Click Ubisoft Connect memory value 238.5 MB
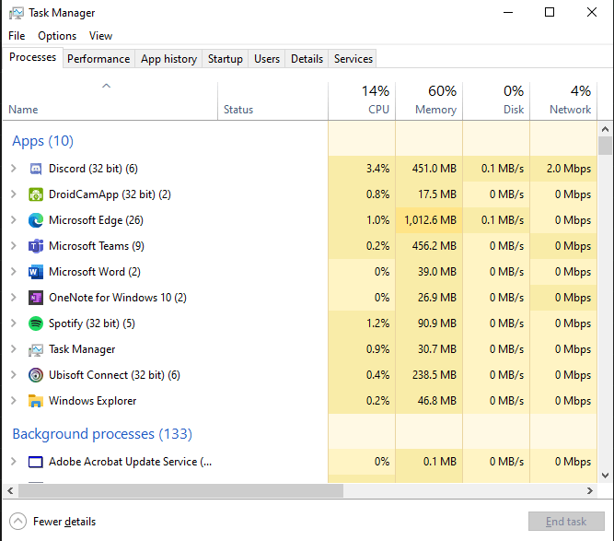Viewport: 614px width, 541px height. (434, 375)
